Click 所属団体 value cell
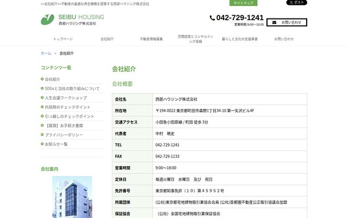The image size is (348, 218). tap(229, 202)
